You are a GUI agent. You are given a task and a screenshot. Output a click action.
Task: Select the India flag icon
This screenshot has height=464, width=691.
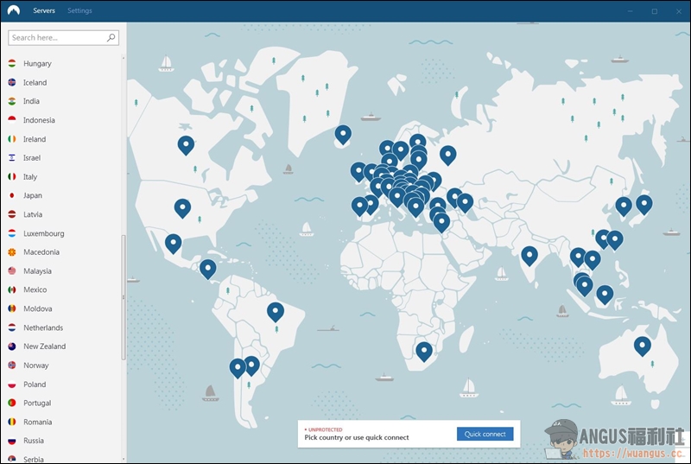point(12,101)
